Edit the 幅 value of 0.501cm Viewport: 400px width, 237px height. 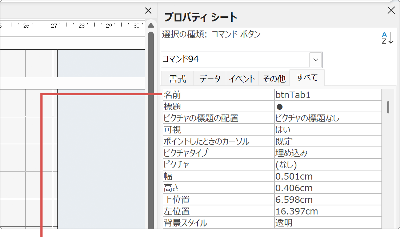(x=327, y=176)
